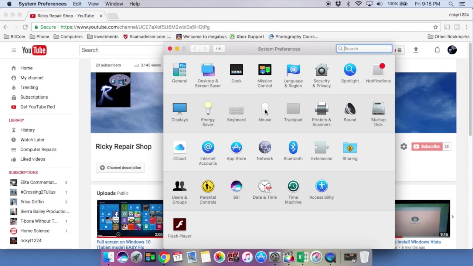Open App Store preferences
The width and height of the screenshot is (473, 266).
pos(236,151)
